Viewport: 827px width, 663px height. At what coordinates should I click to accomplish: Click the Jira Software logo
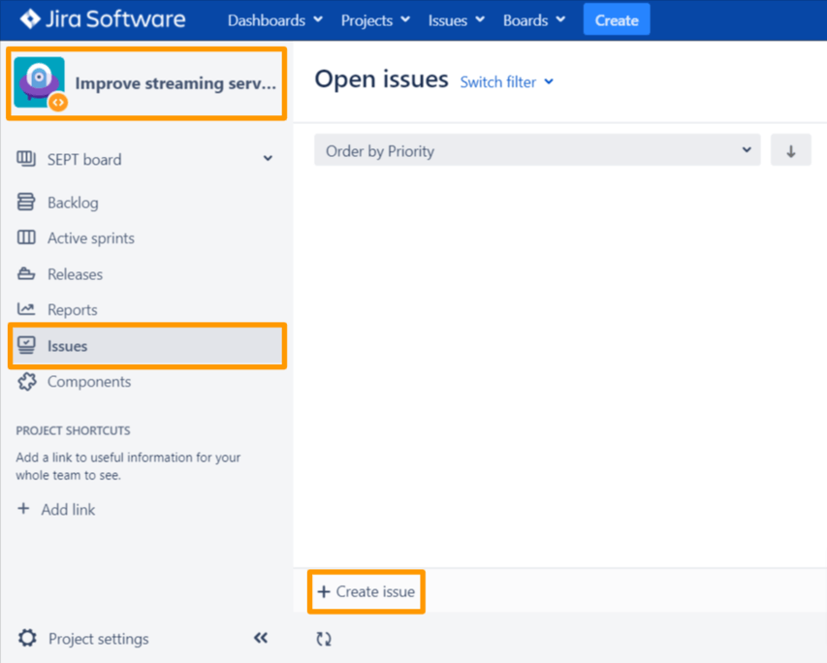(x=103, y=19)
